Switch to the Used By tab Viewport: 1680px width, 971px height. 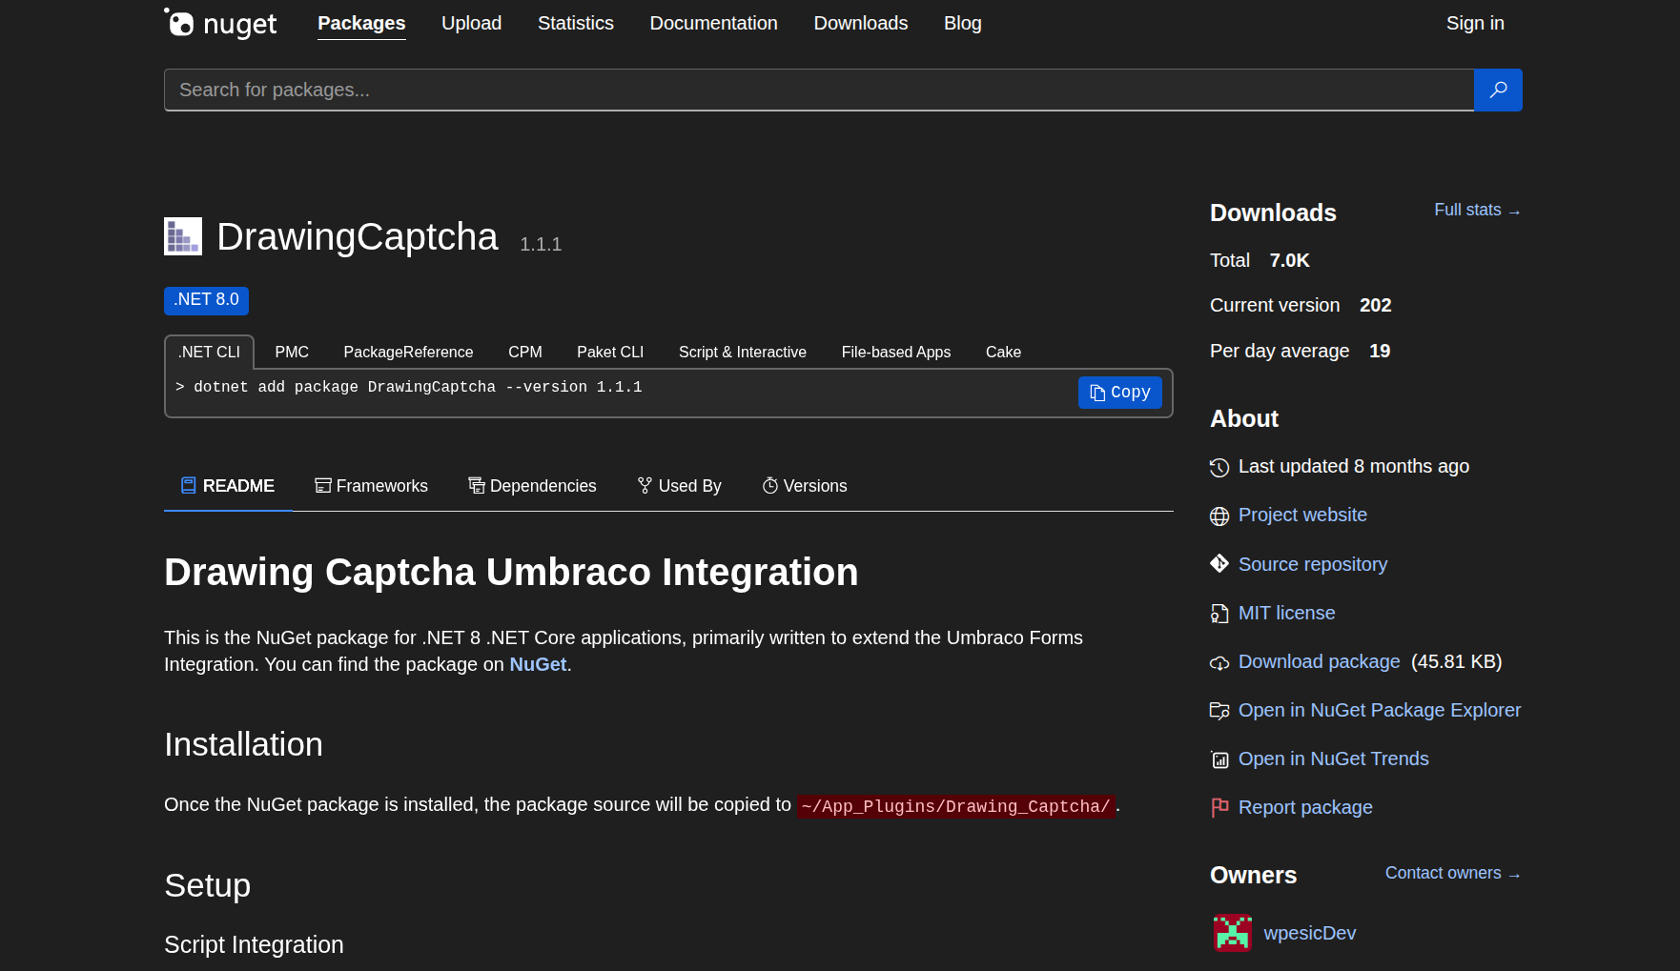coord(679,486)
